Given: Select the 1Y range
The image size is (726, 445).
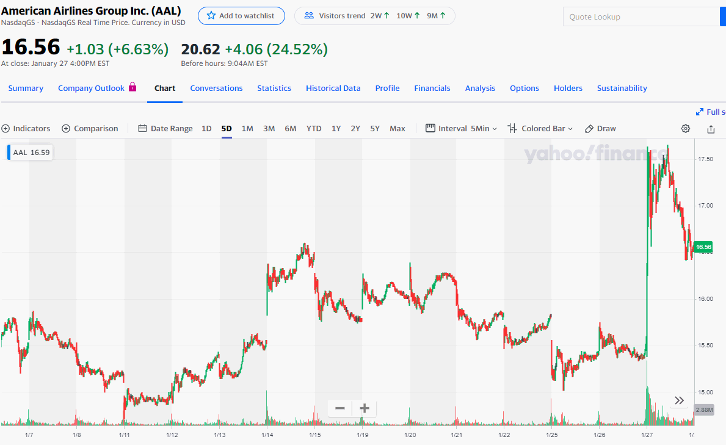Looking at the screenshot, I should [x=336, y=129].
